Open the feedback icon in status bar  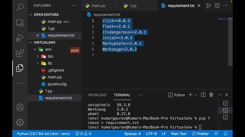[216, 134]
